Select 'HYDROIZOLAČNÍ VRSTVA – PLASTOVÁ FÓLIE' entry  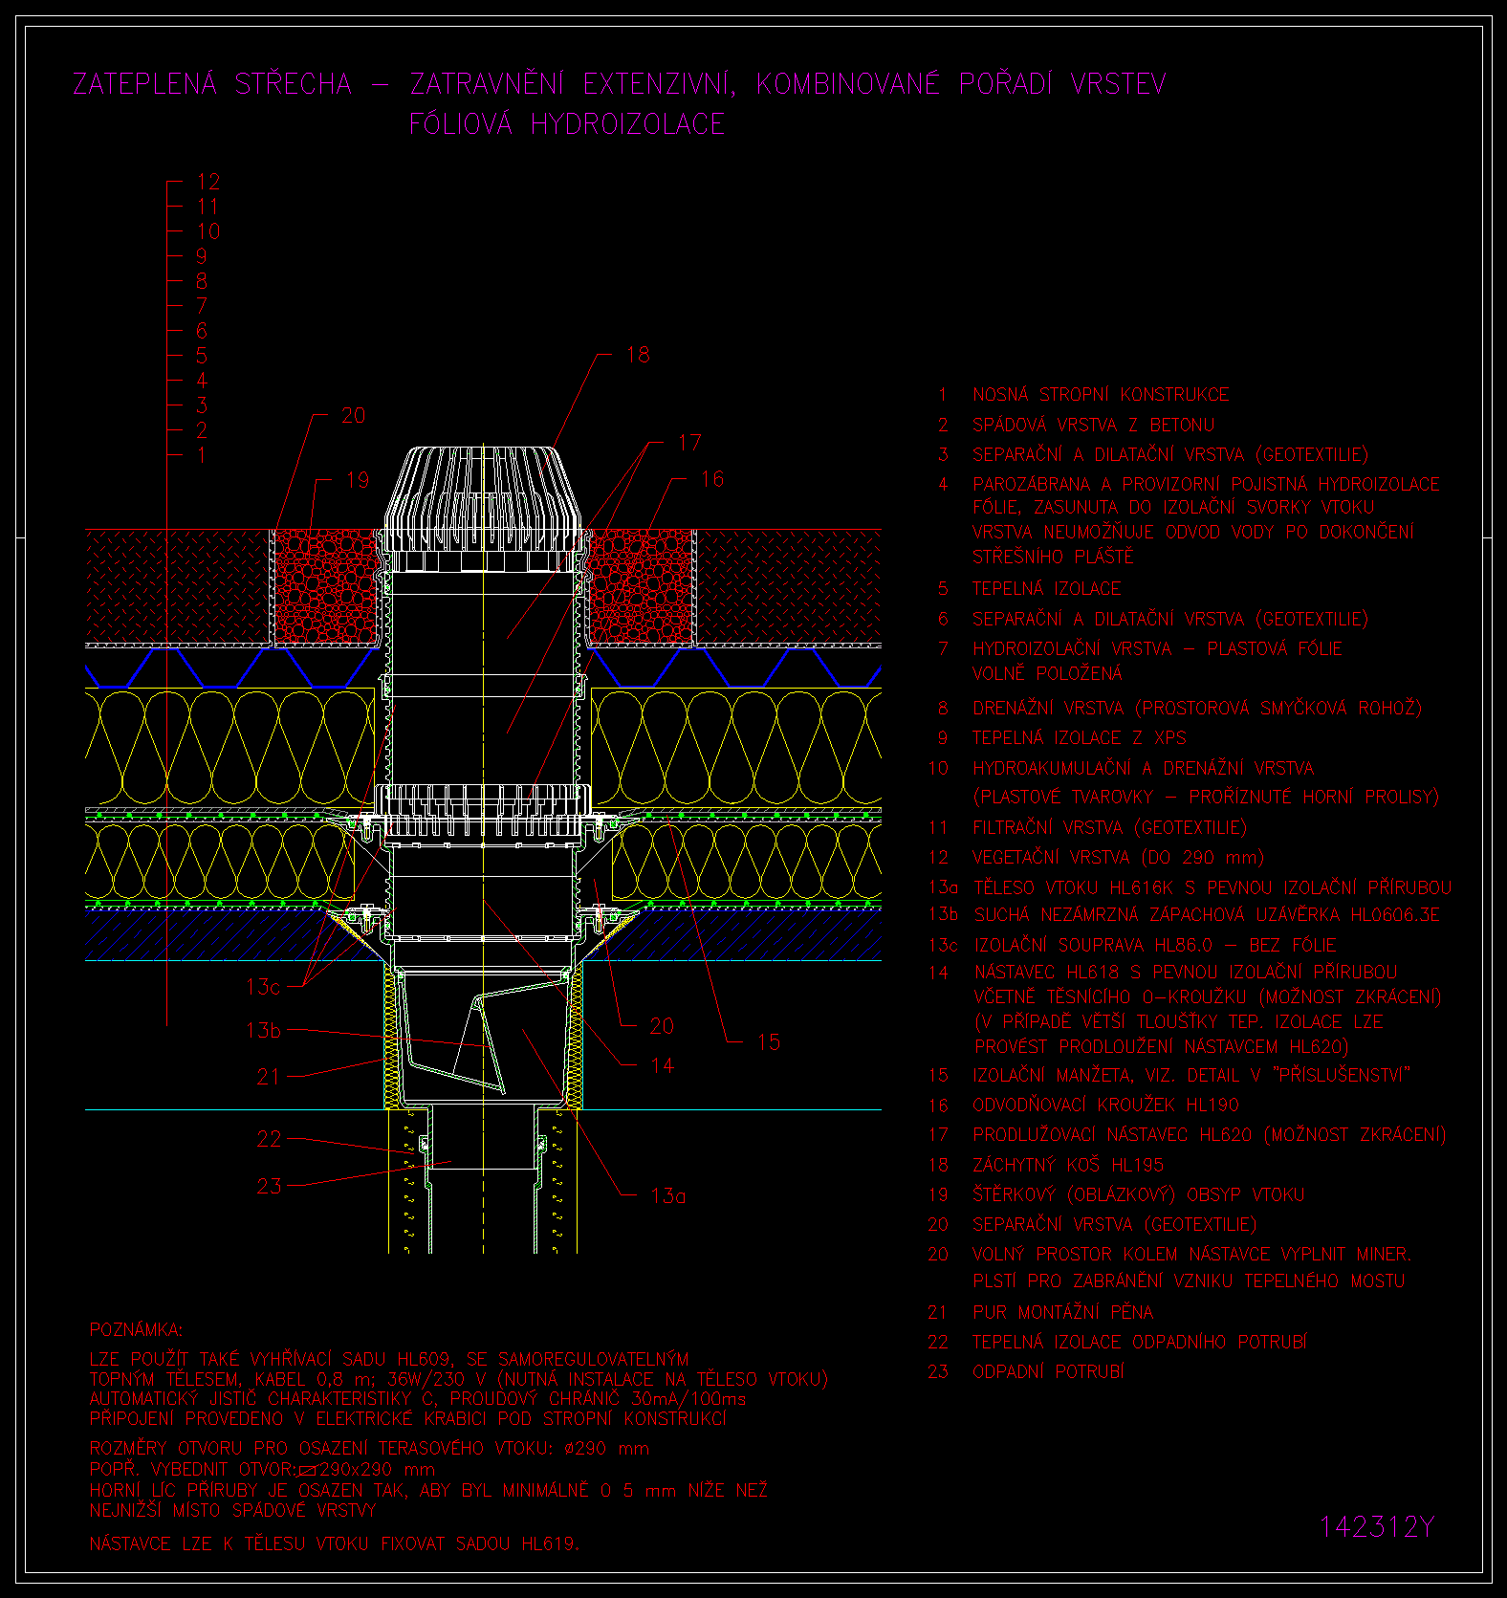pos(1158,649)
